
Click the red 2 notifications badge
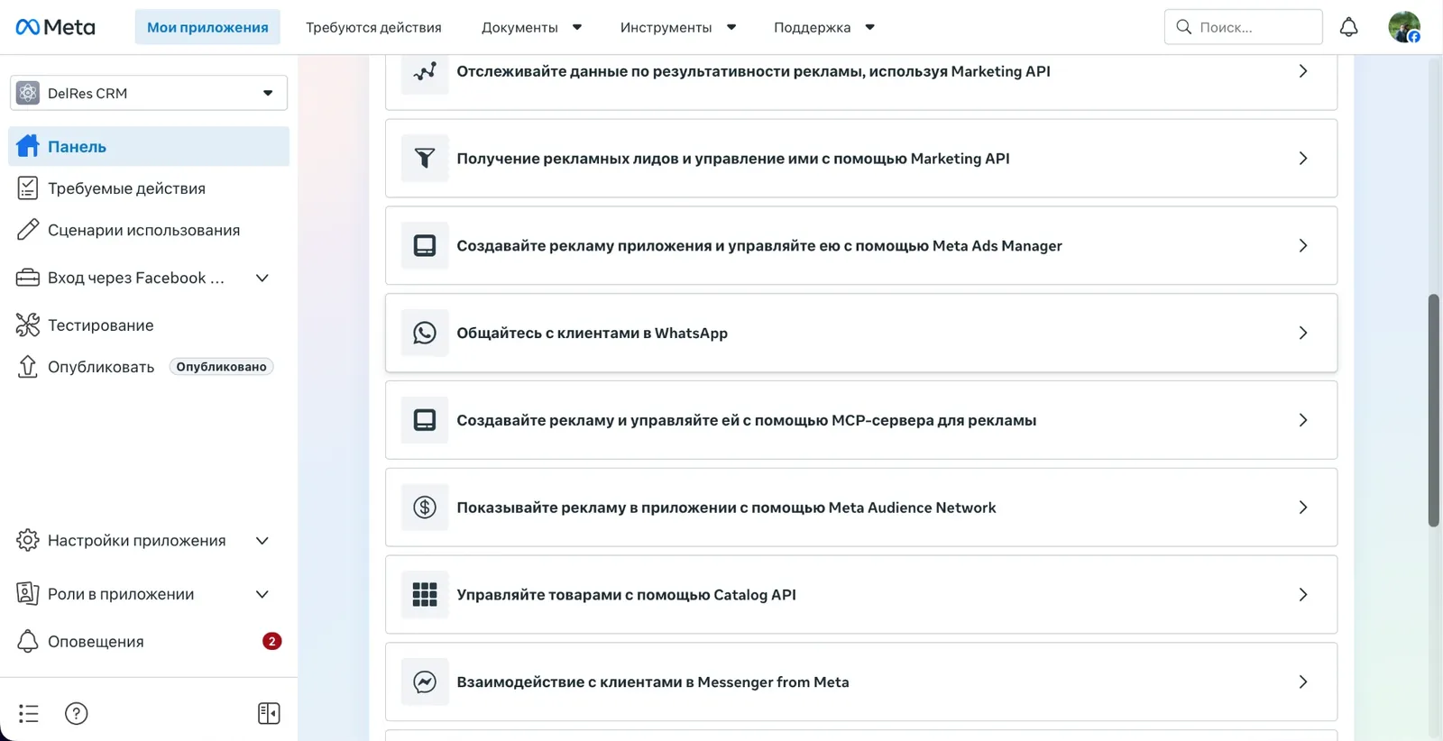(271, 641)
